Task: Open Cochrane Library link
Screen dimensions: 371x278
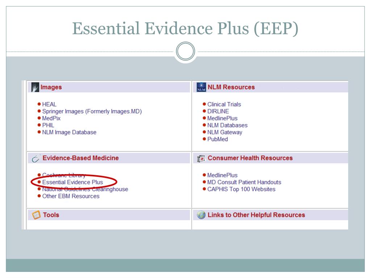Action: coord(64,175)
